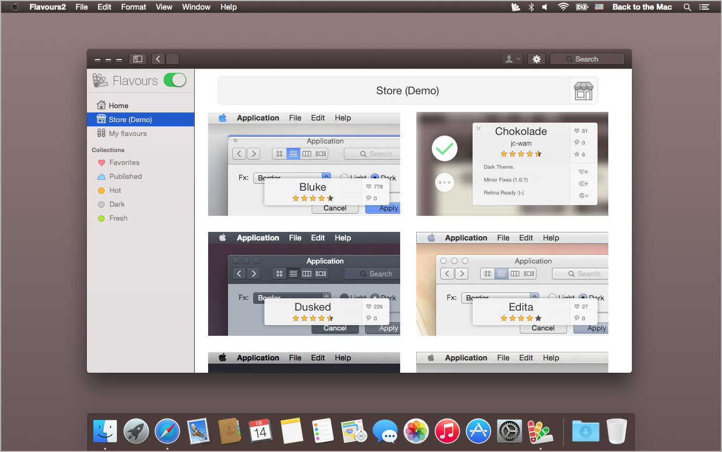Toggle the sidebar view button in toolbar
722x452 pixels.
point(138,59)
